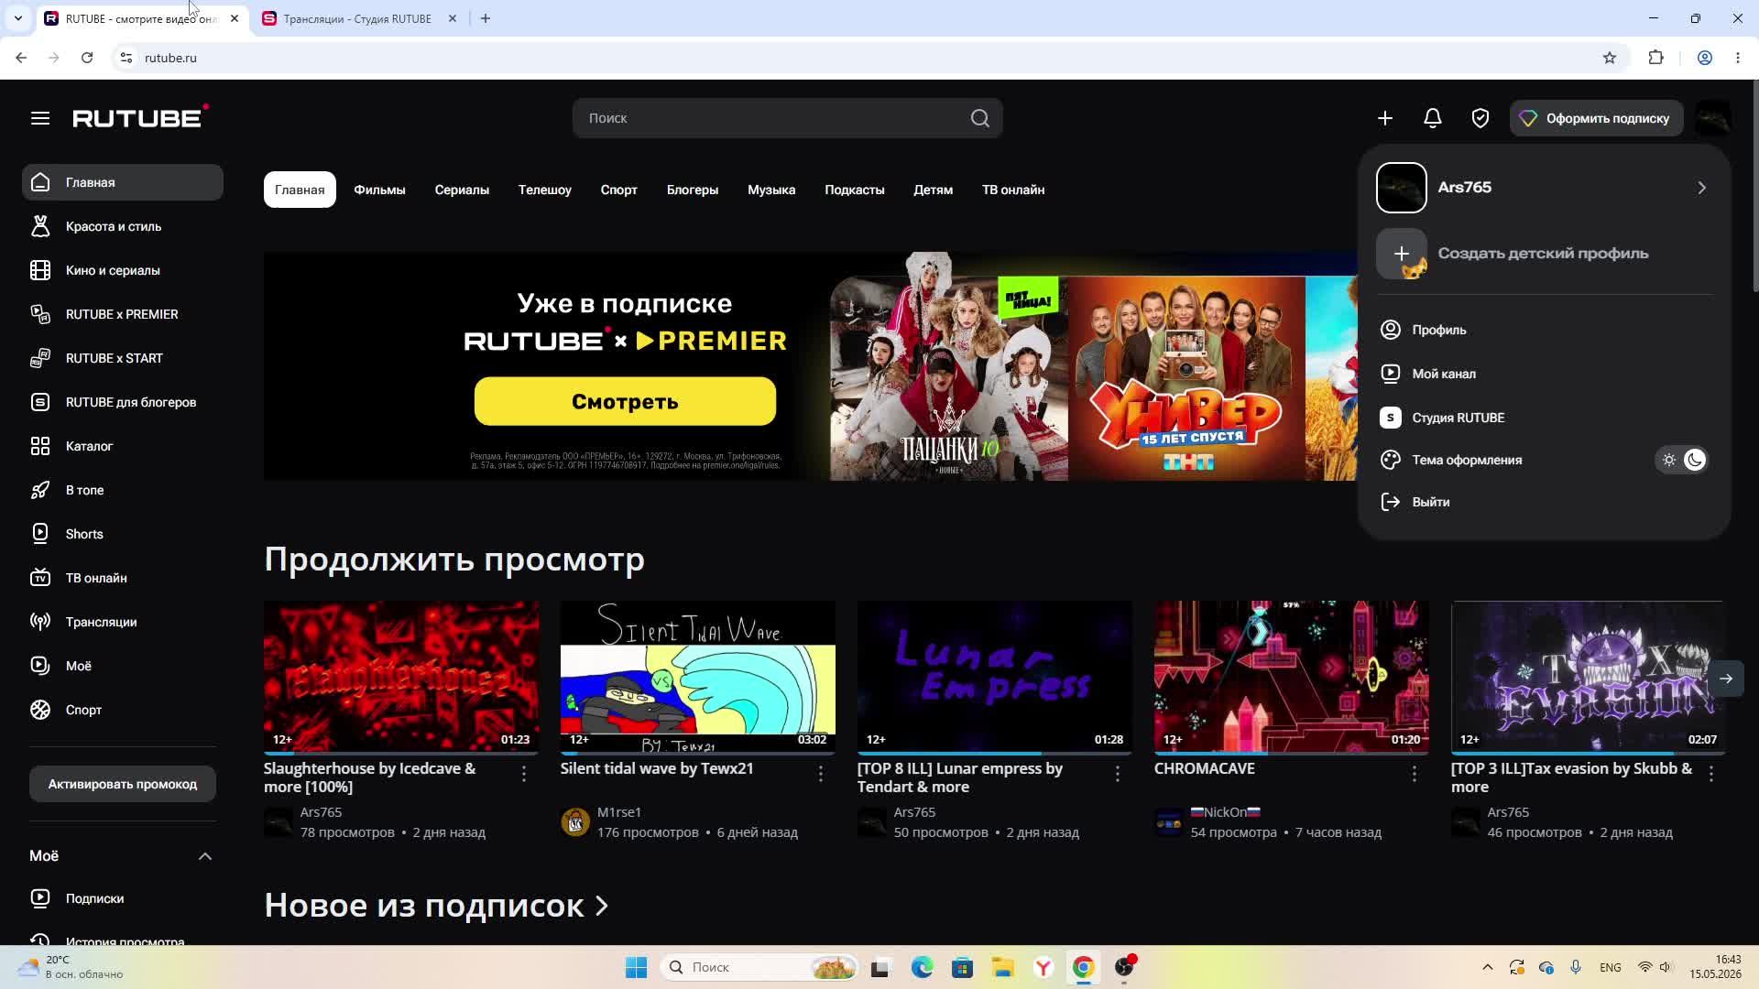This screenshot has width=1759, height=989.
Task: Open File Explorer from the taskbar
Action: click(x=1002, y=967)
